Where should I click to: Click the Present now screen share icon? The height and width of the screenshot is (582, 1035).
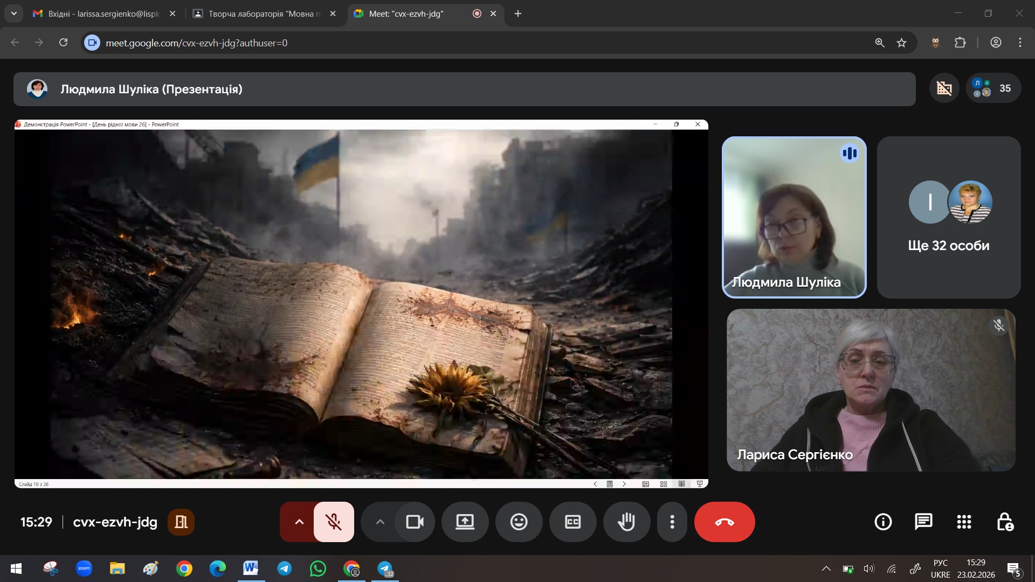[x=465, y=522]
